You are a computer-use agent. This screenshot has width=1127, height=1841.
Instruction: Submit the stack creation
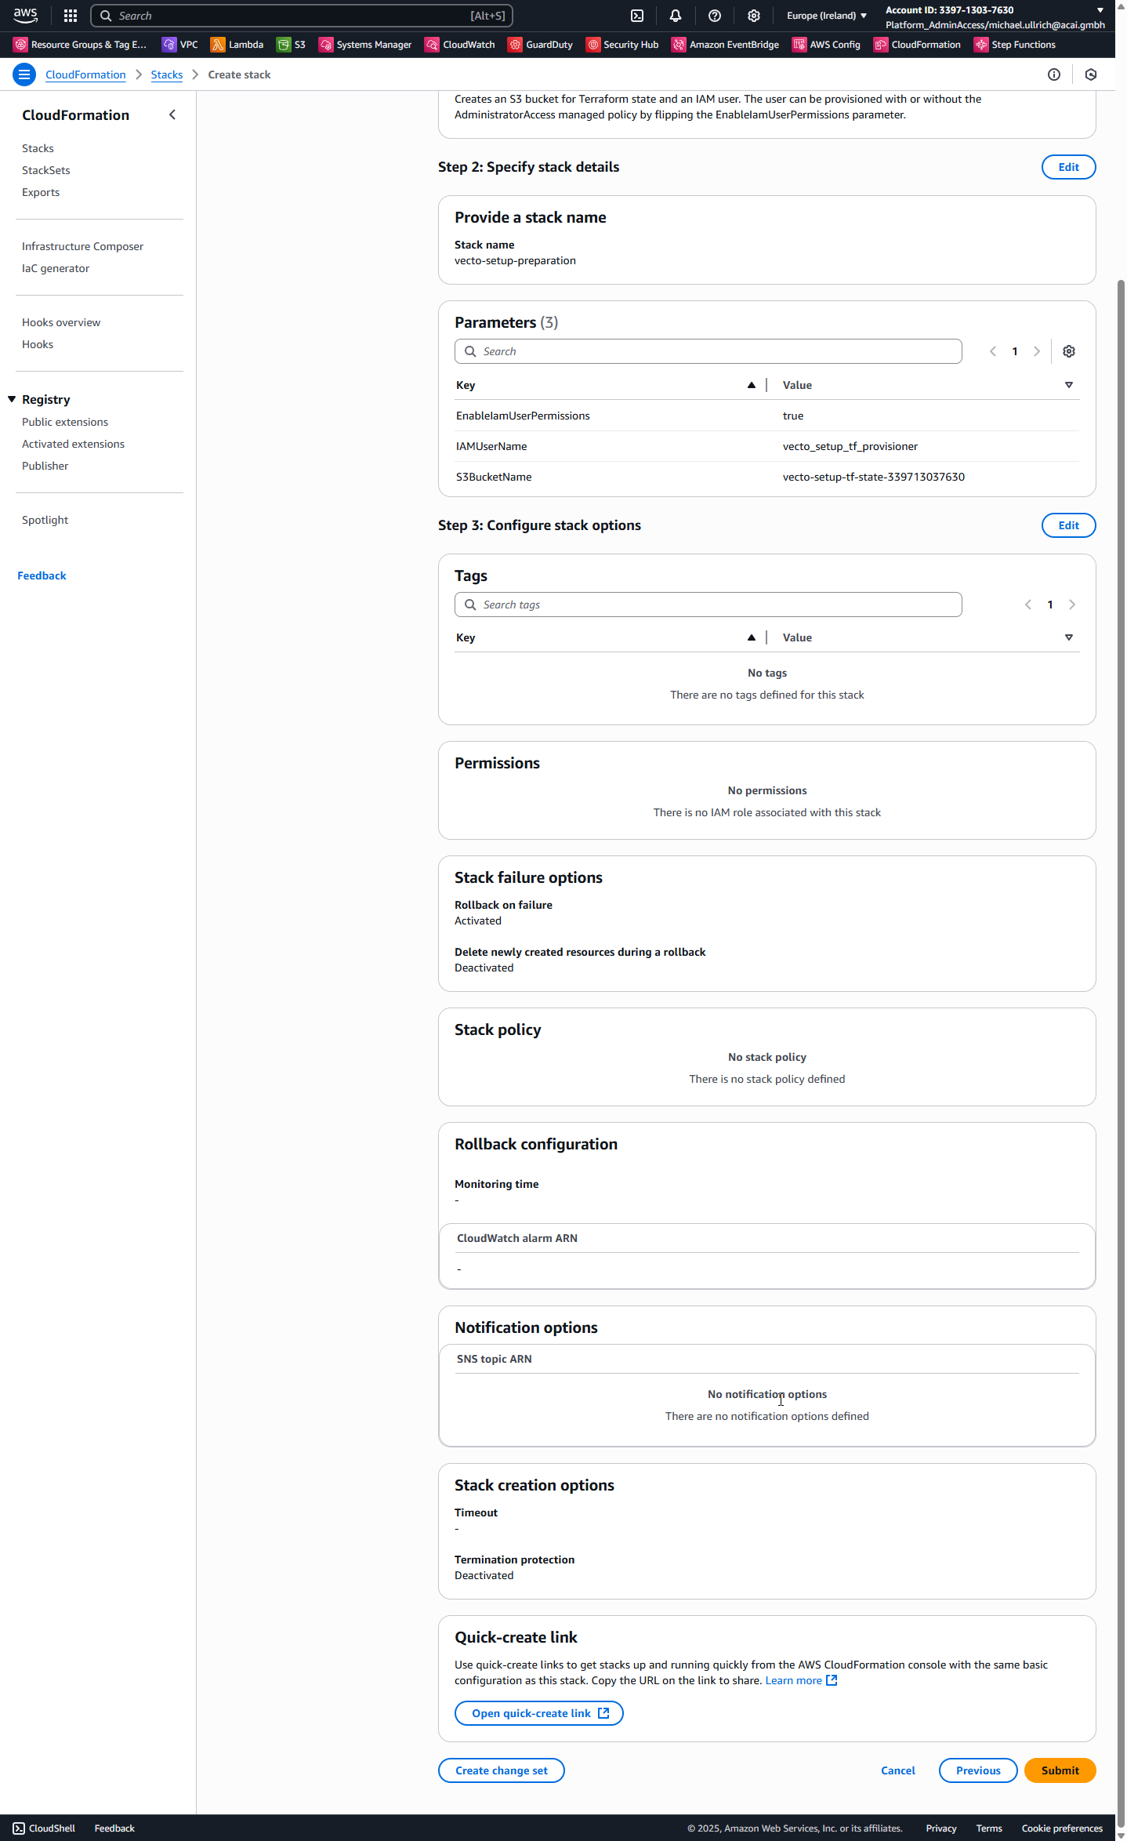1060,1770
